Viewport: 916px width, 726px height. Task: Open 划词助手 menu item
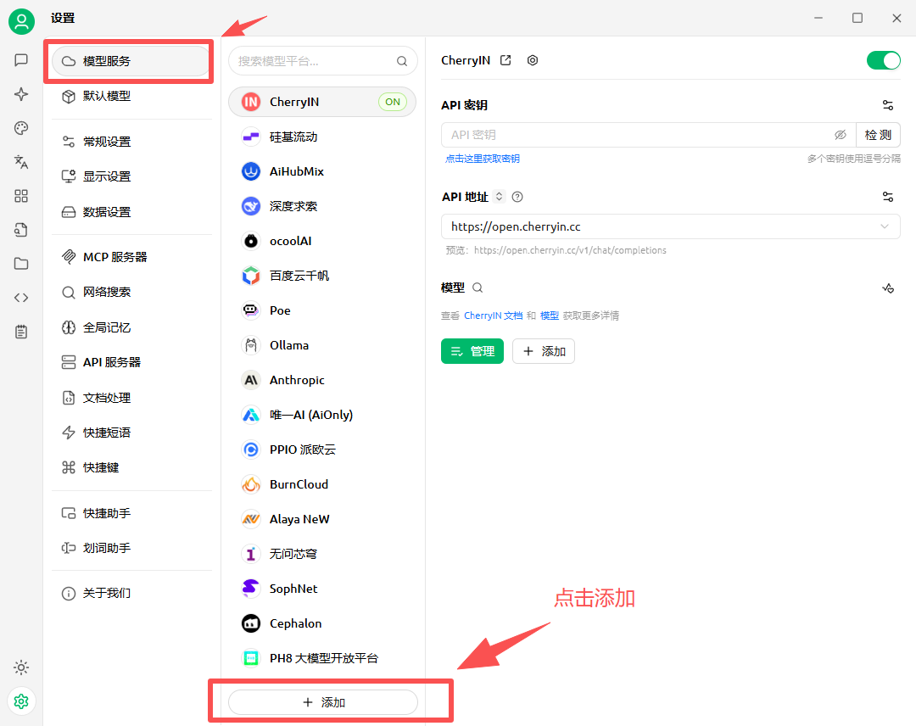131,548
